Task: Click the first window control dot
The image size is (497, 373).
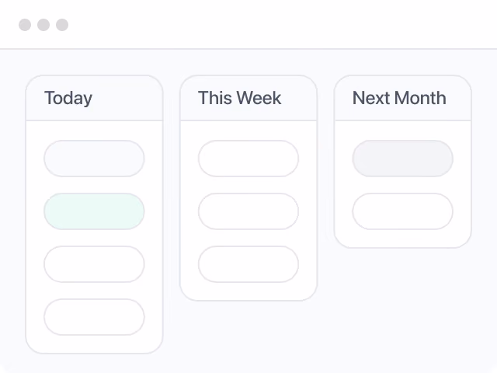Action: (25, 25)
